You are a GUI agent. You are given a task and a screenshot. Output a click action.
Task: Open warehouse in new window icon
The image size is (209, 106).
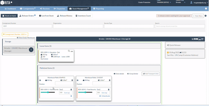click(202, 39)
